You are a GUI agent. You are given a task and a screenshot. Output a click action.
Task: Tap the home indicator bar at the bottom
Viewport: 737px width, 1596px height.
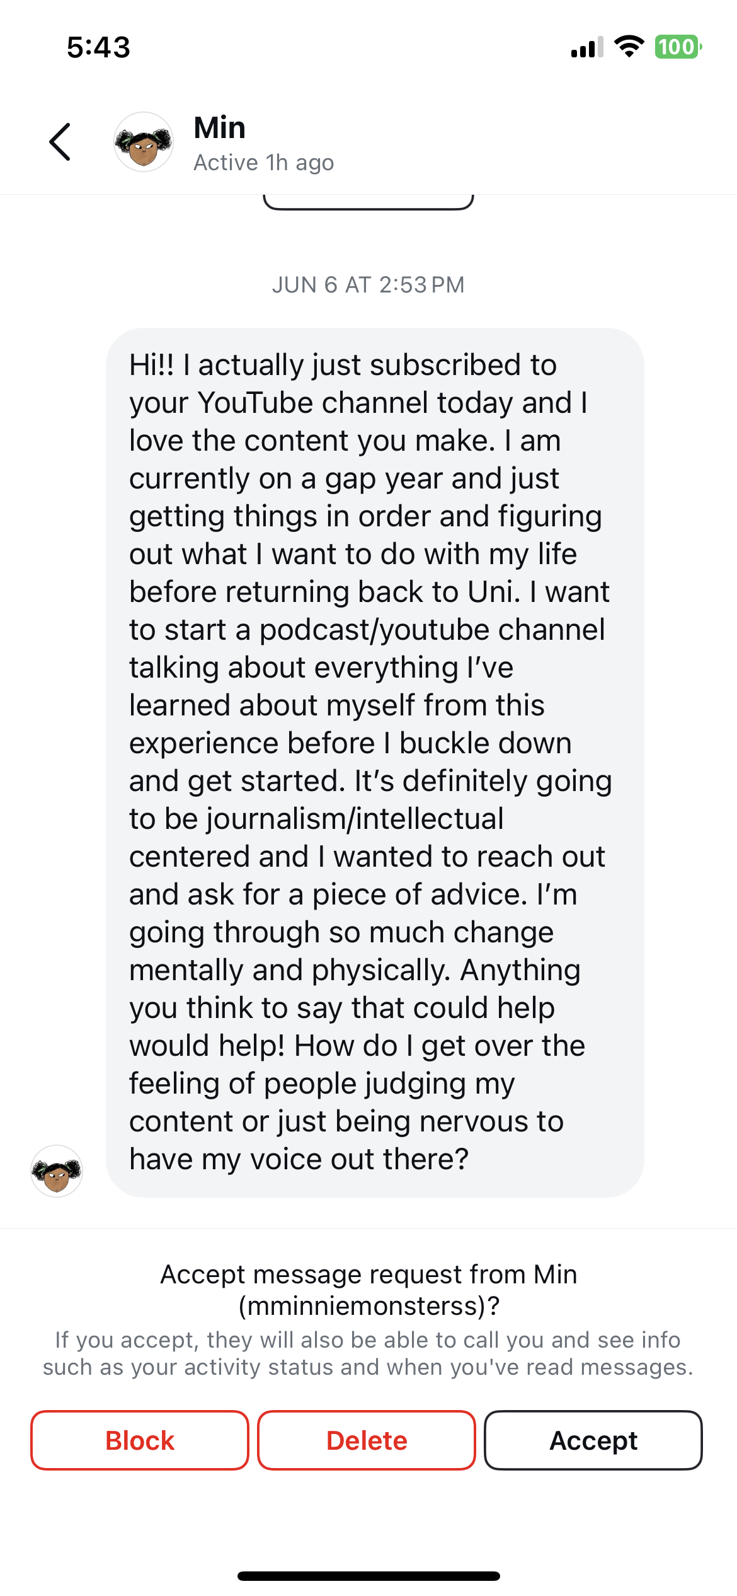[368, 1576]
